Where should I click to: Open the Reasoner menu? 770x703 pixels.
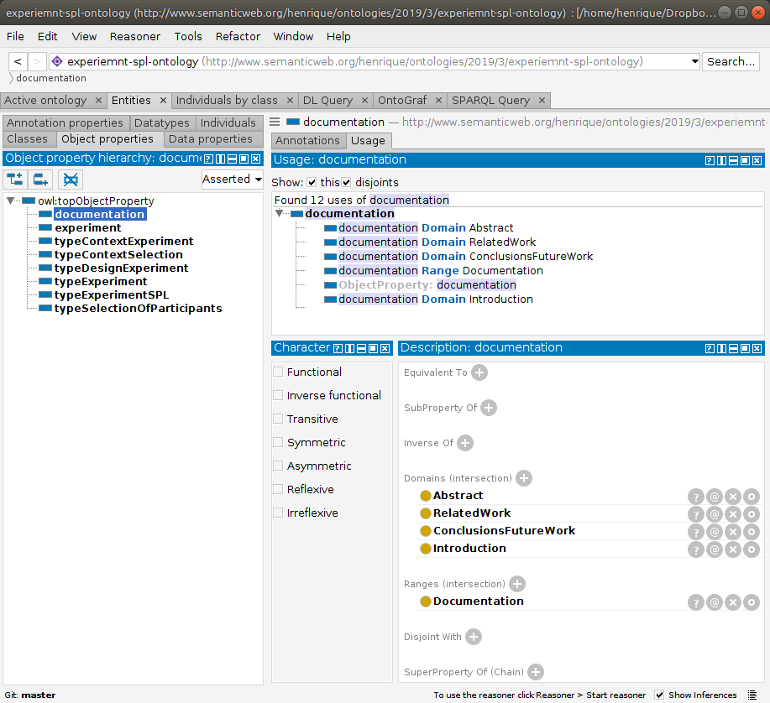click(x=135, y=36)
